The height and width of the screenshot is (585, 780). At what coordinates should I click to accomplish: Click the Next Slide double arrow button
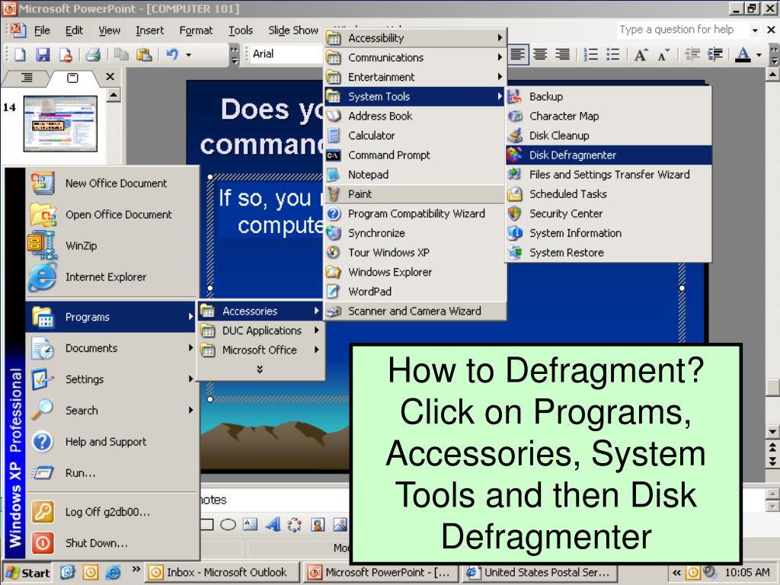[x=772, y=462]
